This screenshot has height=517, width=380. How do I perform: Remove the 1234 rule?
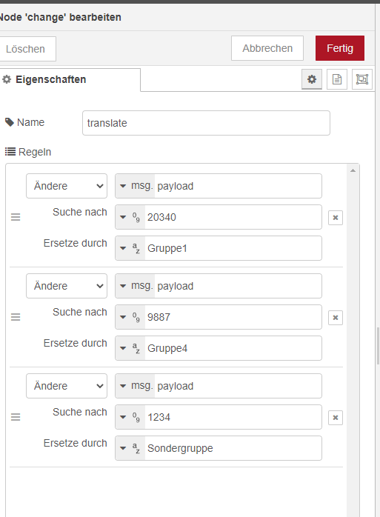coord(336,418)
